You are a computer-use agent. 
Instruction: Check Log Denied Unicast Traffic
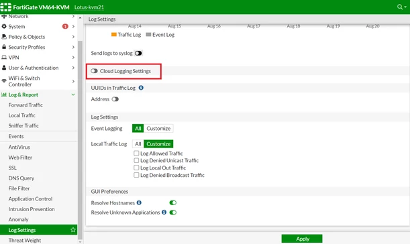pyautogui.click(x=136, y=160)
